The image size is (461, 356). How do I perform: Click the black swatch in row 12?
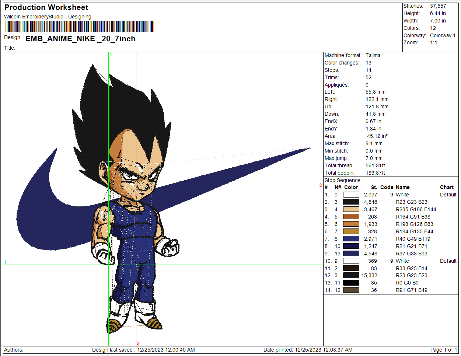(351, 275)
